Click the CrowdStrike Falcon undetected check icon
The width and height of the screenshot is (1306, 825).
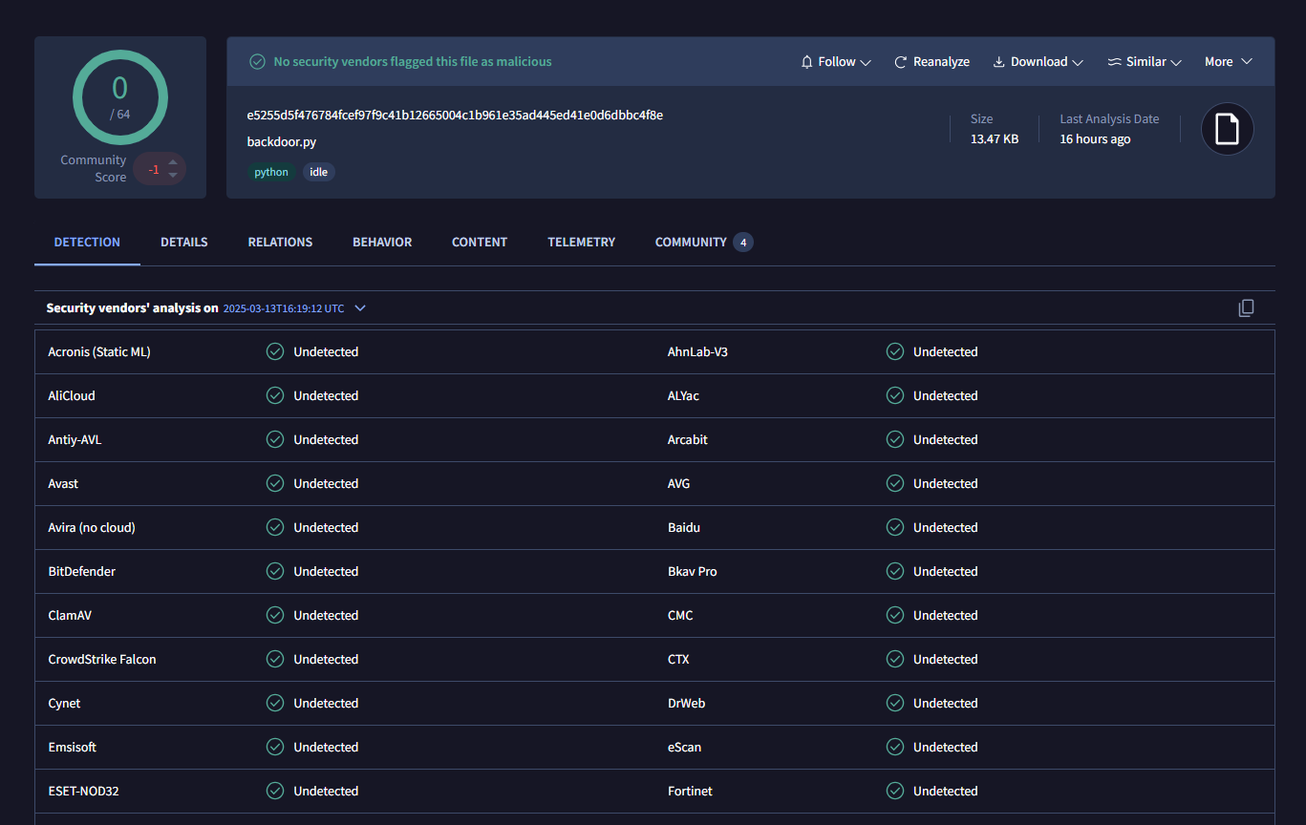pyautogui.click(x=275, y=660)
